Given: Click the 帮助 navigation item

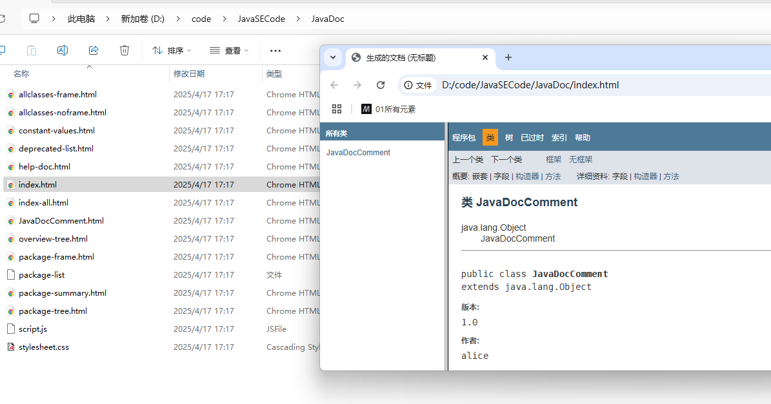Looking at the screenshot, I should [583, 138].
